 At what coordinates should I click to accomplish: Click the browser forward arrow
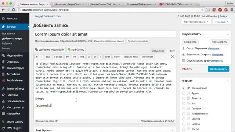click(x=8, y=10)
